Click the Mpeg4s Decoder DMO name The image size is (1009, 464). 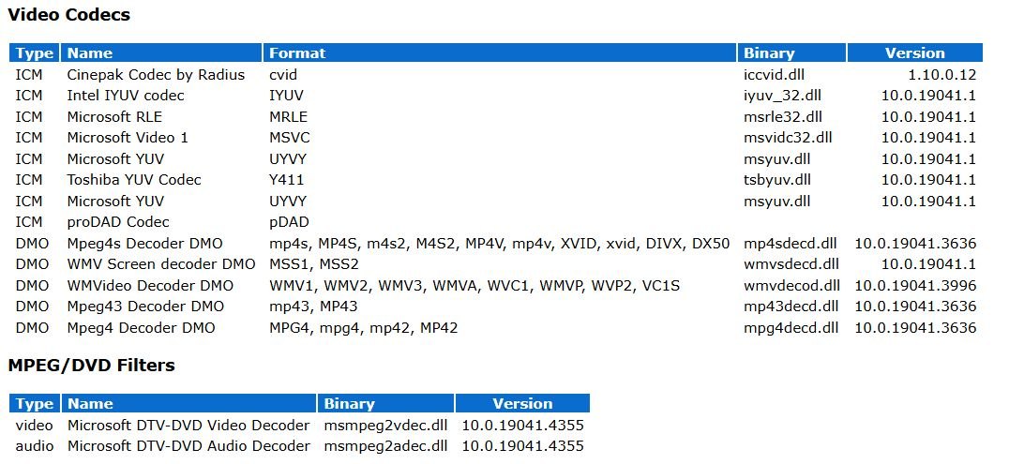(x=144, y=244)
